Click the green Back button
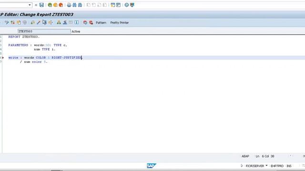The width and height of the screenshot is (305, 171). (x=50, y=5)
